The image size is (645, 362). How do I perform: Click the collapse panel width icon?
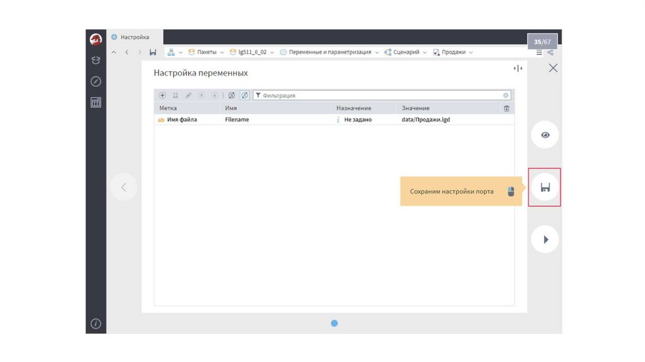click(x=518, y=68)
